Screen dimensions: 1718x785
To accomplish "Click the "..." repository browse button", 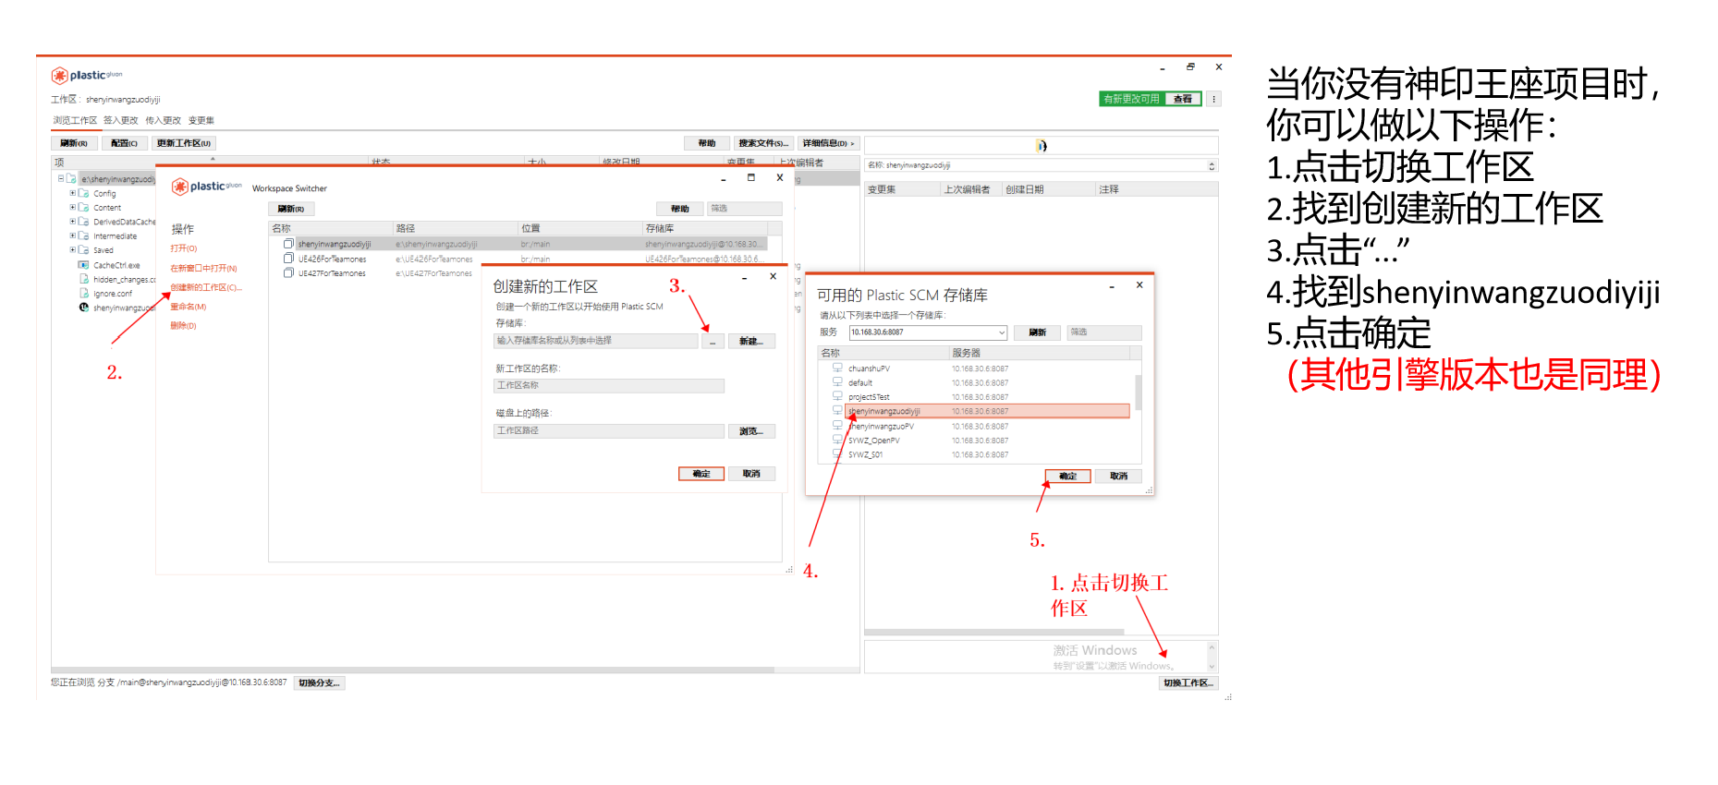I will coord(712,342).
